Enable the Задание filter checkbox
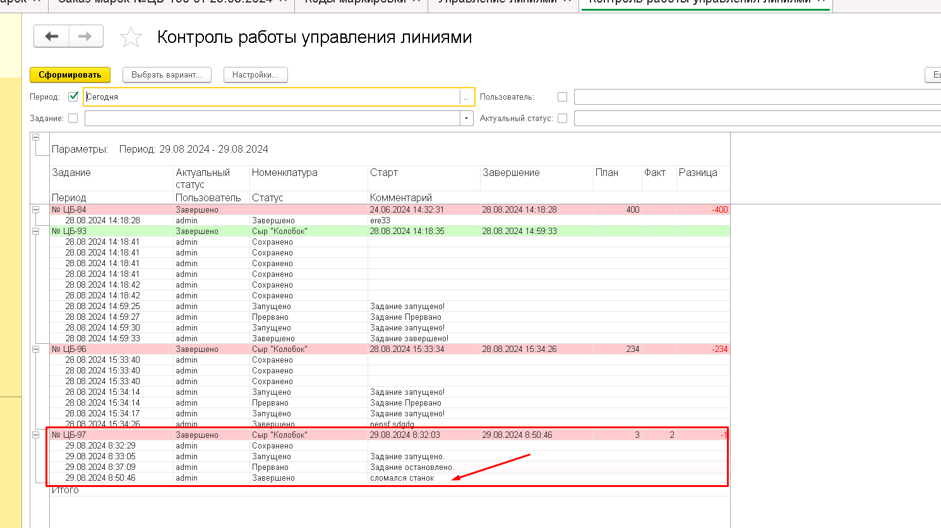 coord(73,118)
